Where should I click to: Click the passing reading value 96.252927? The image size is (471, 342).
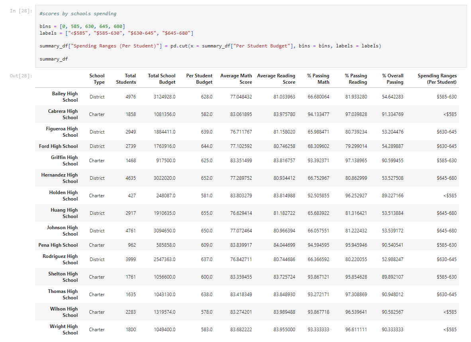click(356, 195)
